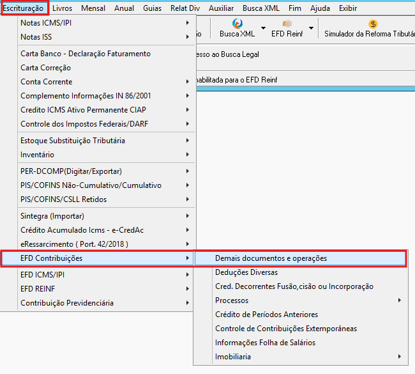Screen dimensions: 415x374
Task: Open the Busca XML toolbar dropdown arrow
Action: tap(263, 28)
